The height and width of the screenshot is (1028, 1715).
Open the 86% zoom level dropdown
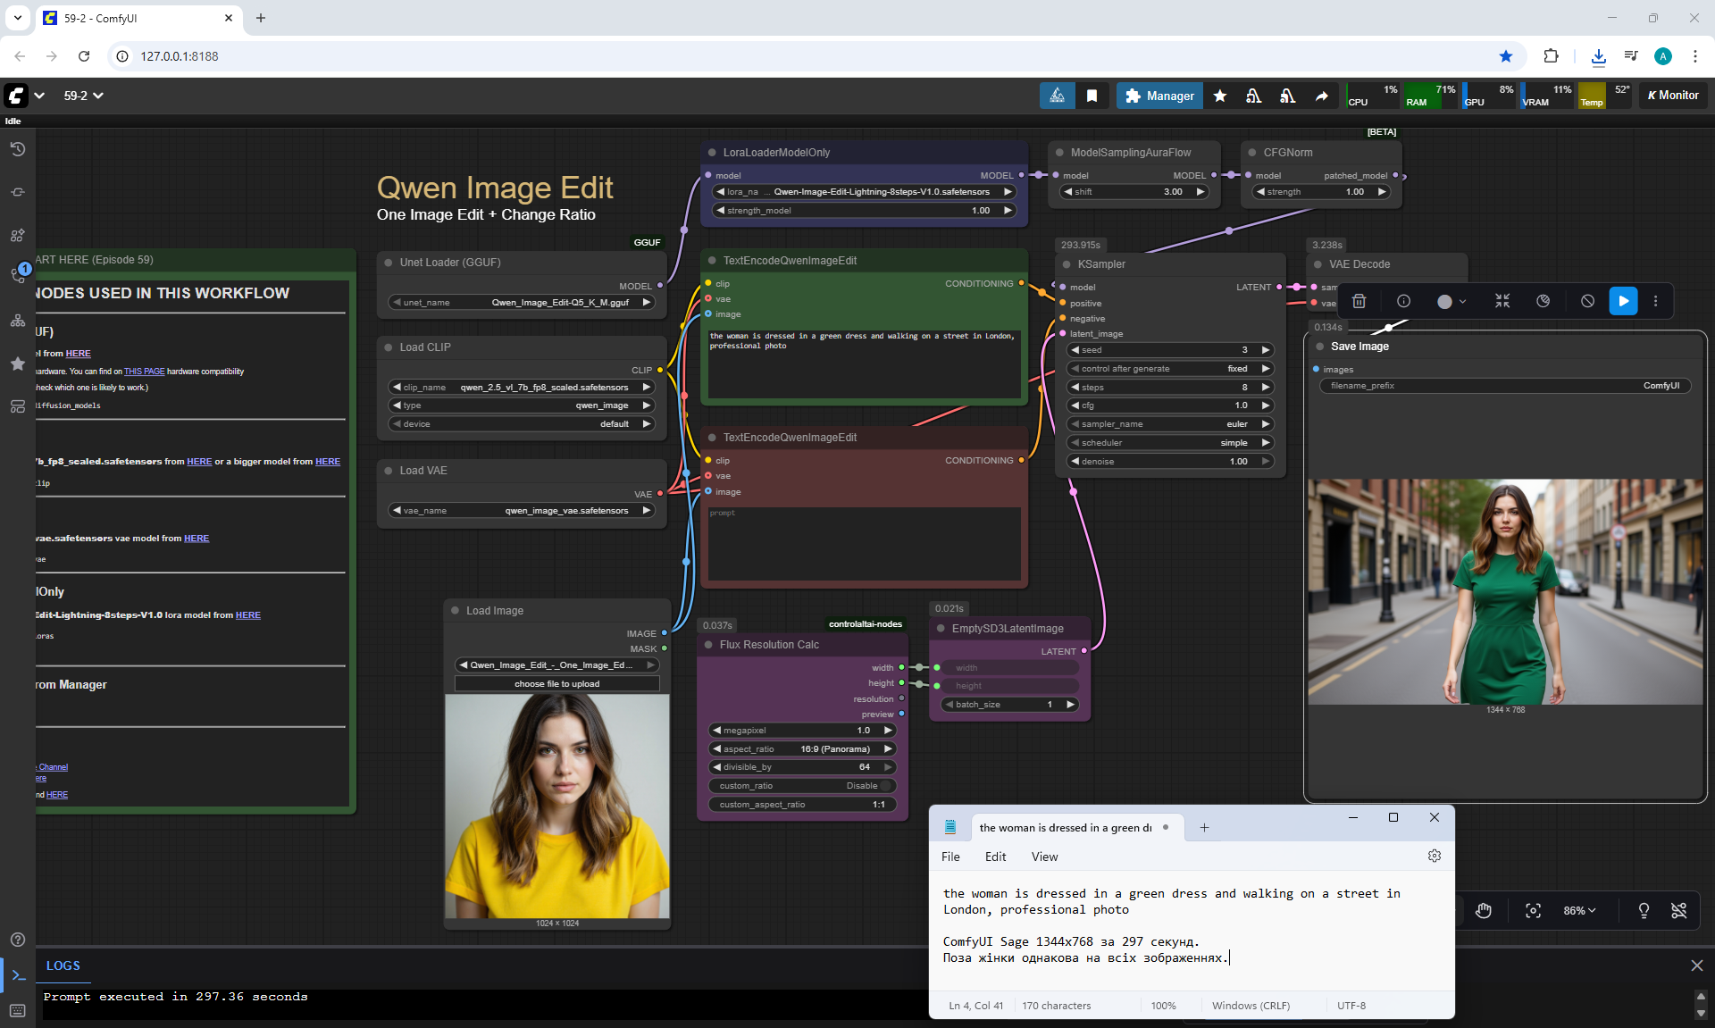pyautogui.click(x=1578, y=911)
